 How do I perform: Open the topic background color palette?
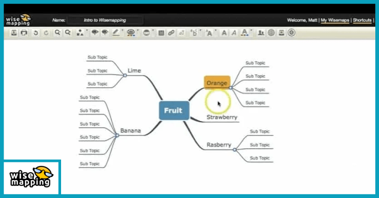tap(131, 33)
